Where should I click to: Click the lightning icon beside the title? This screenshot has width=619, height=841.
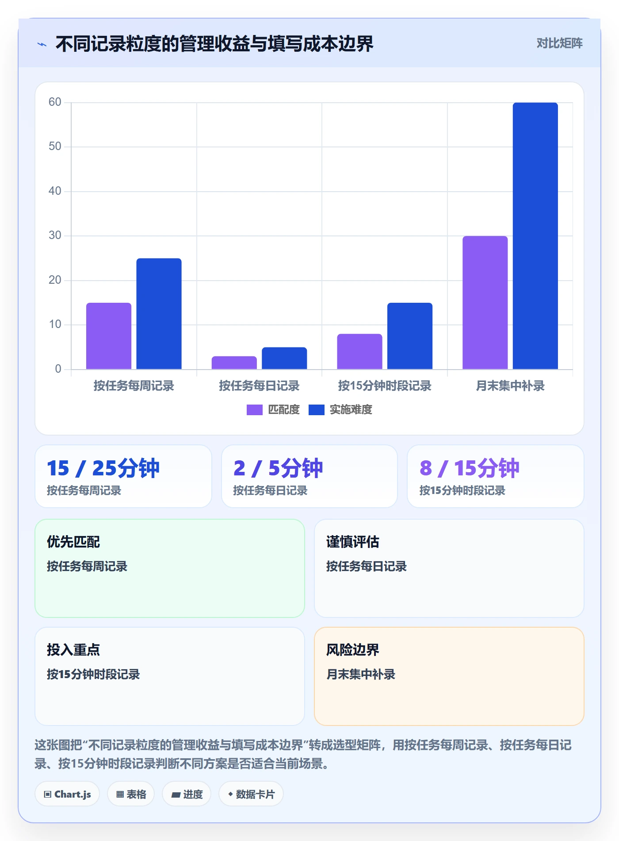click(x=42, y=44)
